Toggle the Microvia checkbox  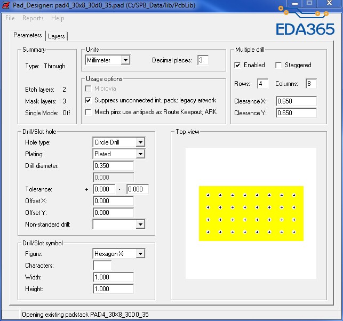pyautogui.click(x=88, y=89)
